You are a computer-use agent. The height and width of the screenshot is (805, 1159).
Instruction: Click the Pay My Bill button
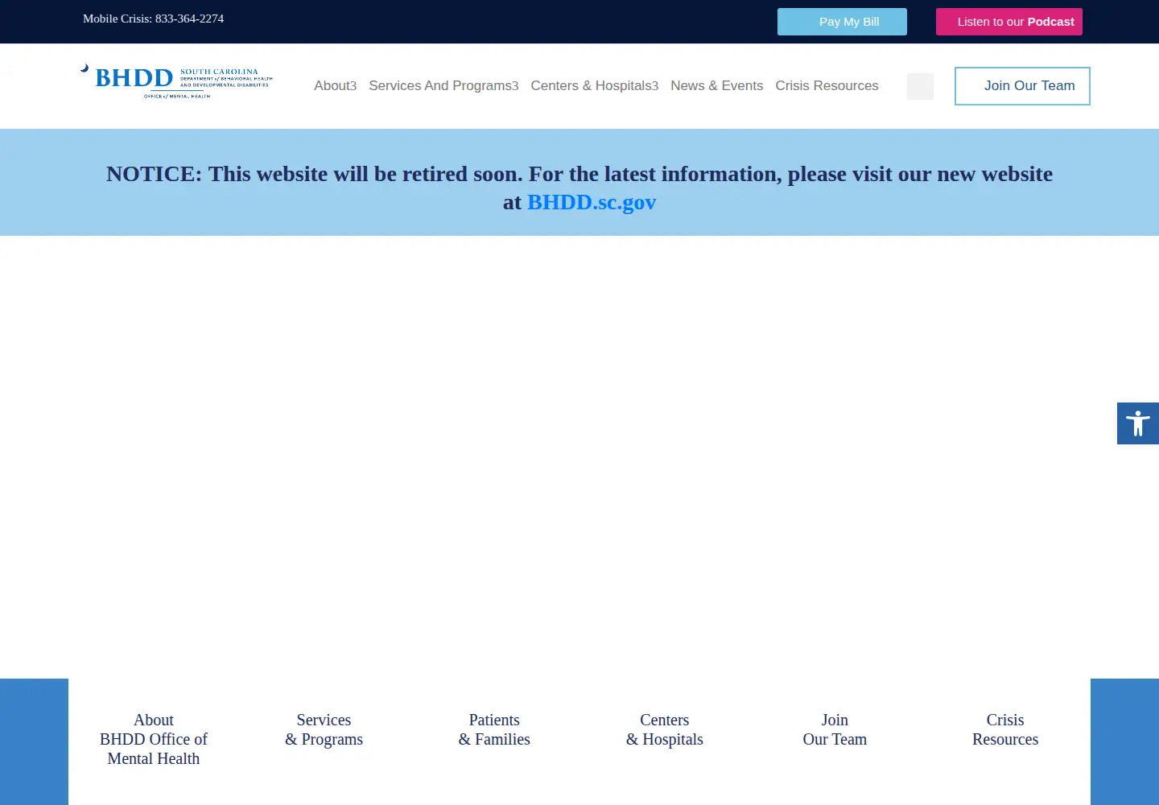842,22
